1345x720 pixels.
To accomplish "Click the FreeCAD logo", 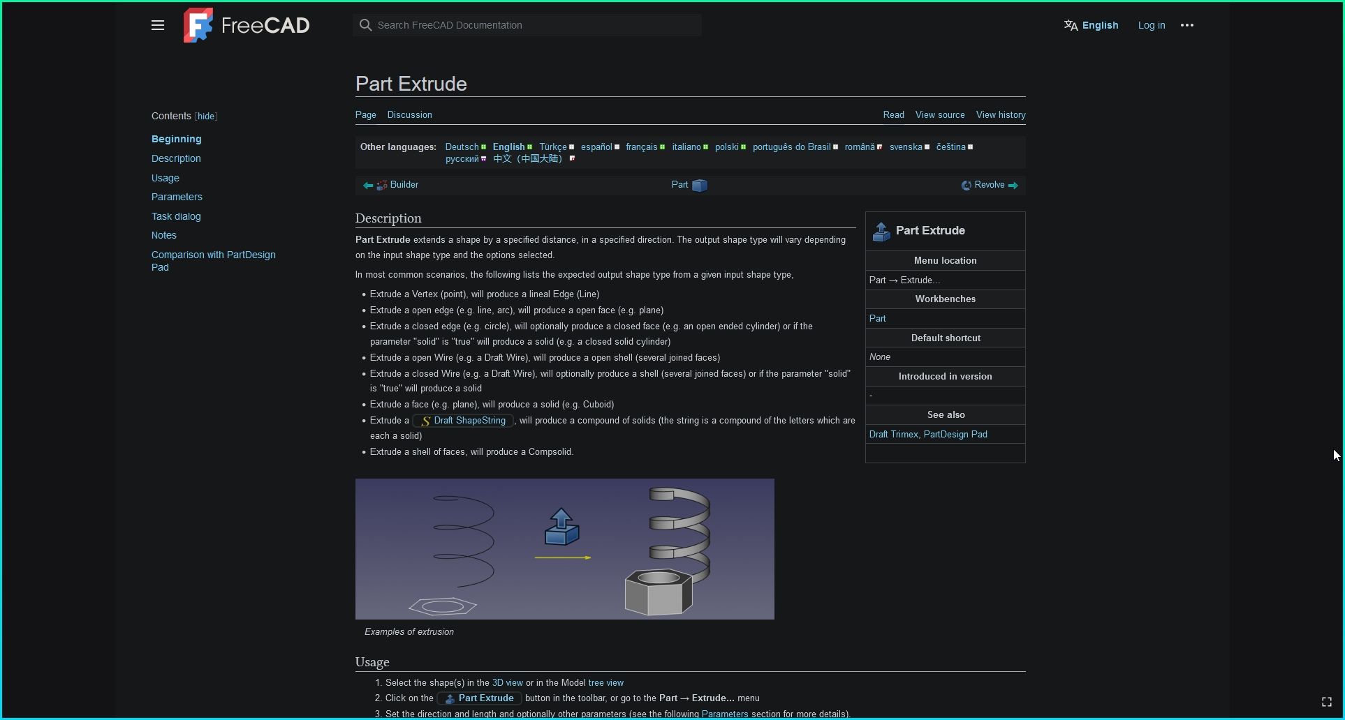I will 247,25.
